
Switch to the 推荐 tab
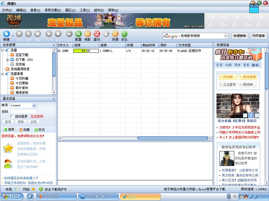click(9, 130)
